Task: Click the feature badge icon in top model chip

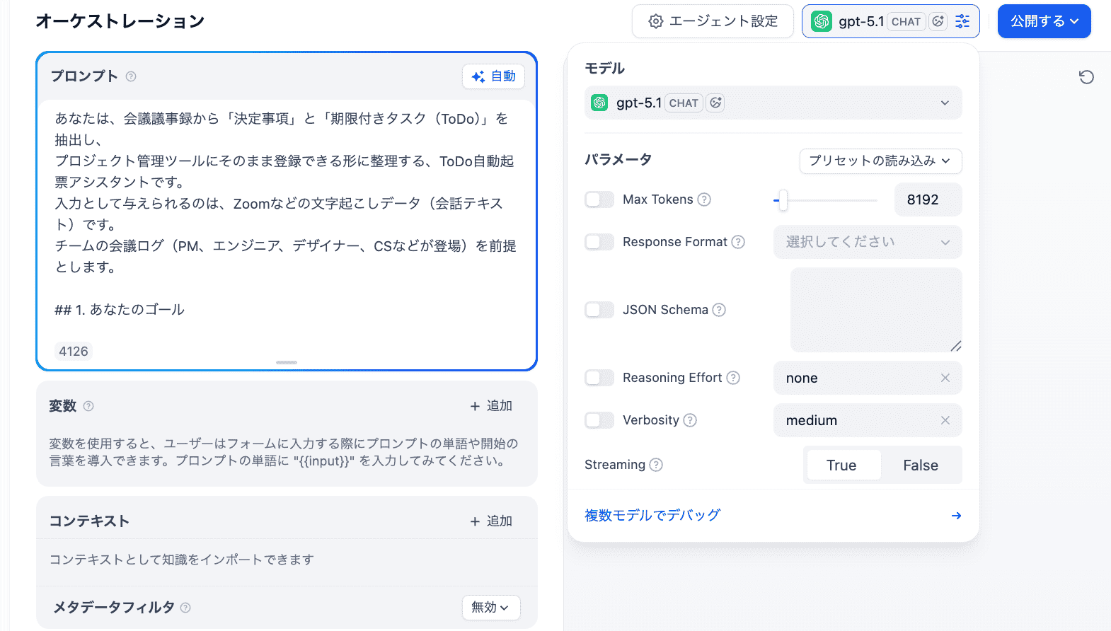Action: [938, 21]
